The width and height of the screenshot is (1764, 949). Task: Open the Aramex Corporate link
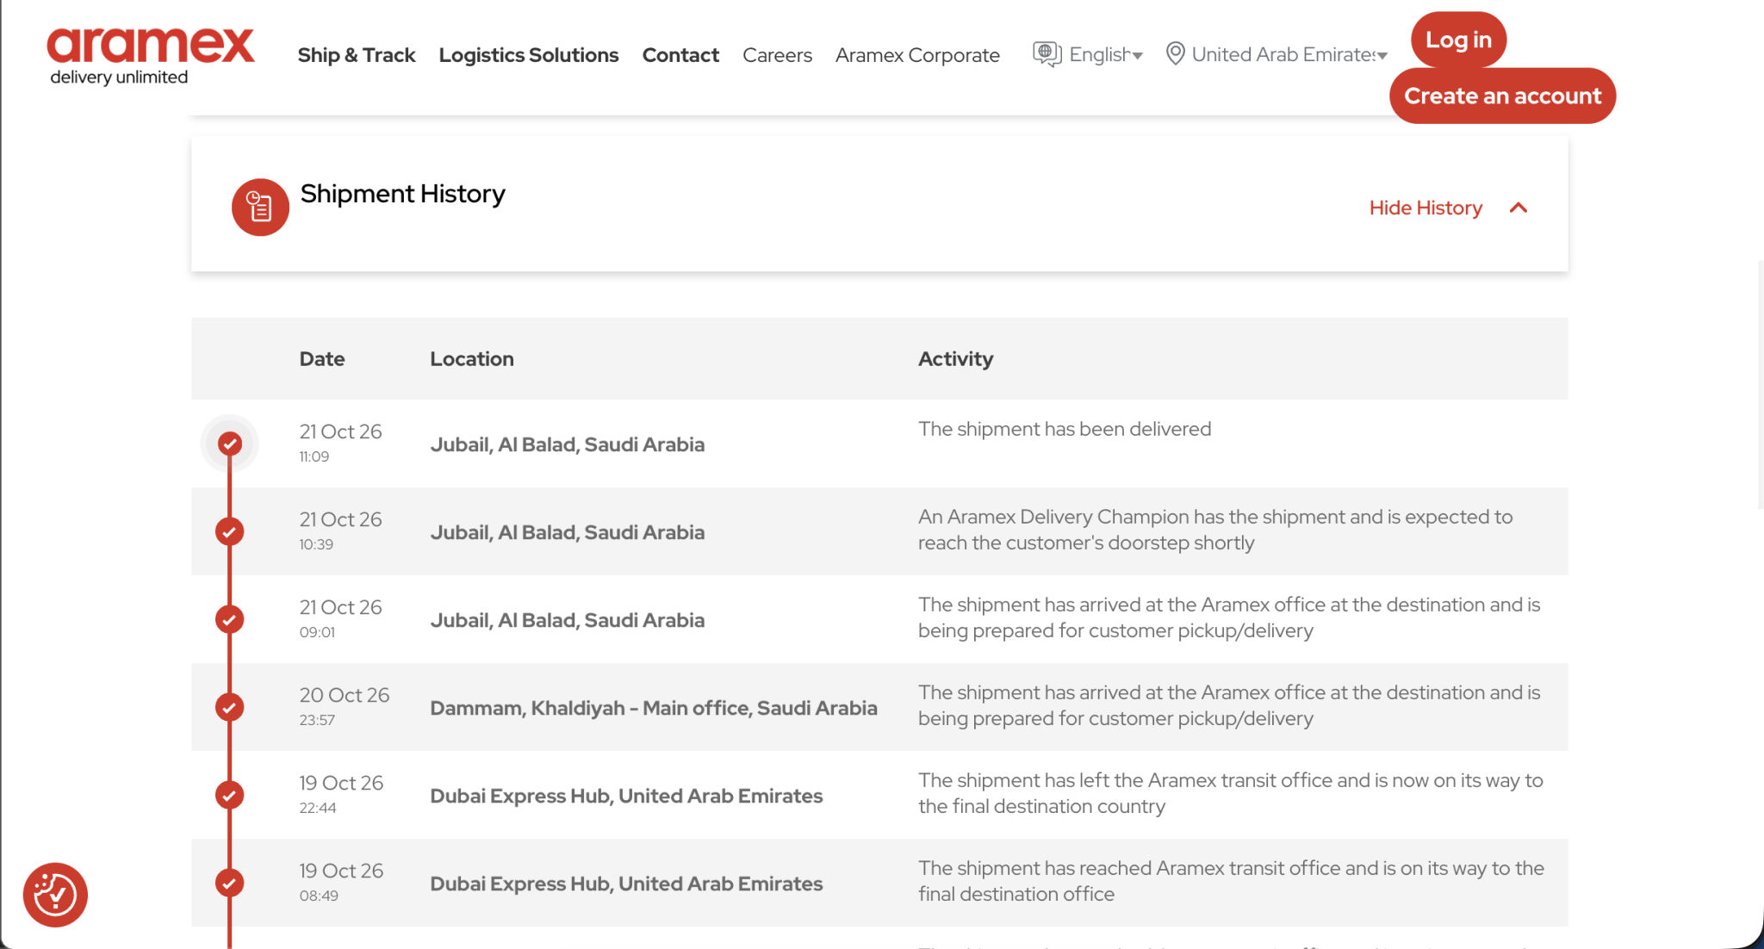tap(917, 55)
